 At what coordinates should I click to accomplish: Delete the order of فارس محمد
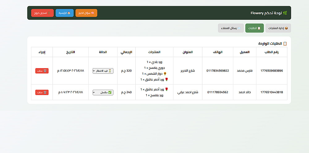pos(42,71)
